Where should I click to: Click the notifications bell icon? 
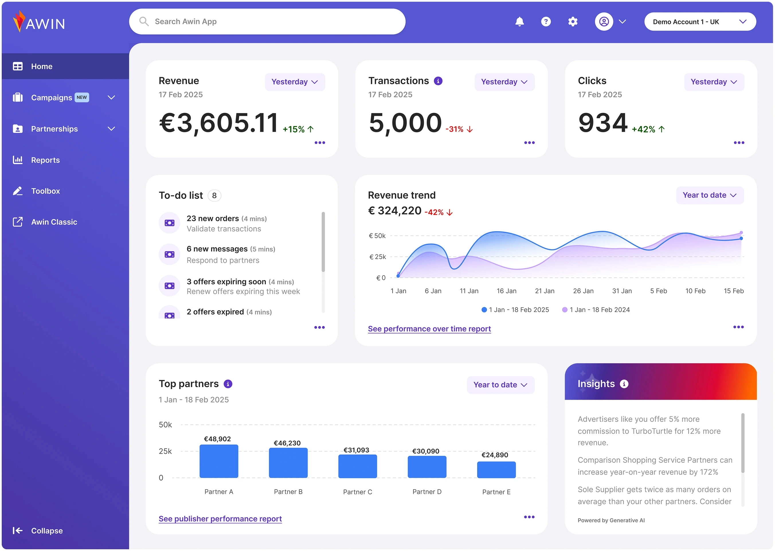pos(519,22)
